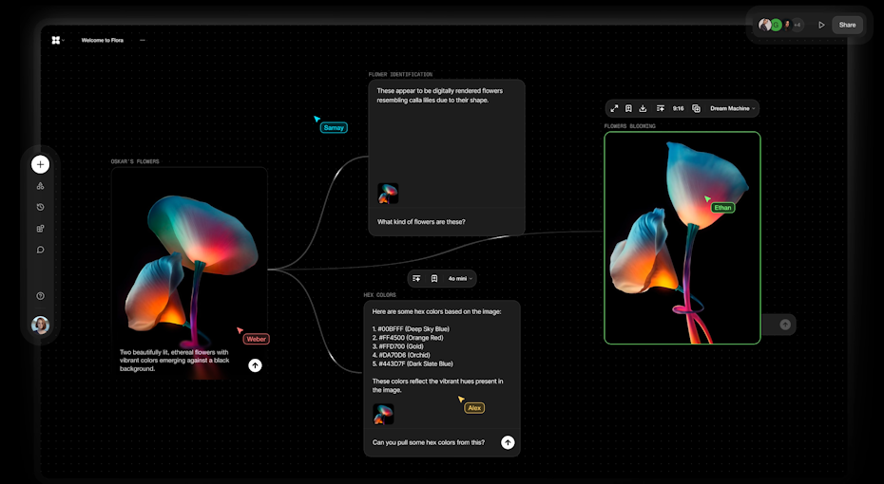884x484 pixels.
Task: Click the 'Can you pull some hex colors' prompt
Action: click(429, 442)
